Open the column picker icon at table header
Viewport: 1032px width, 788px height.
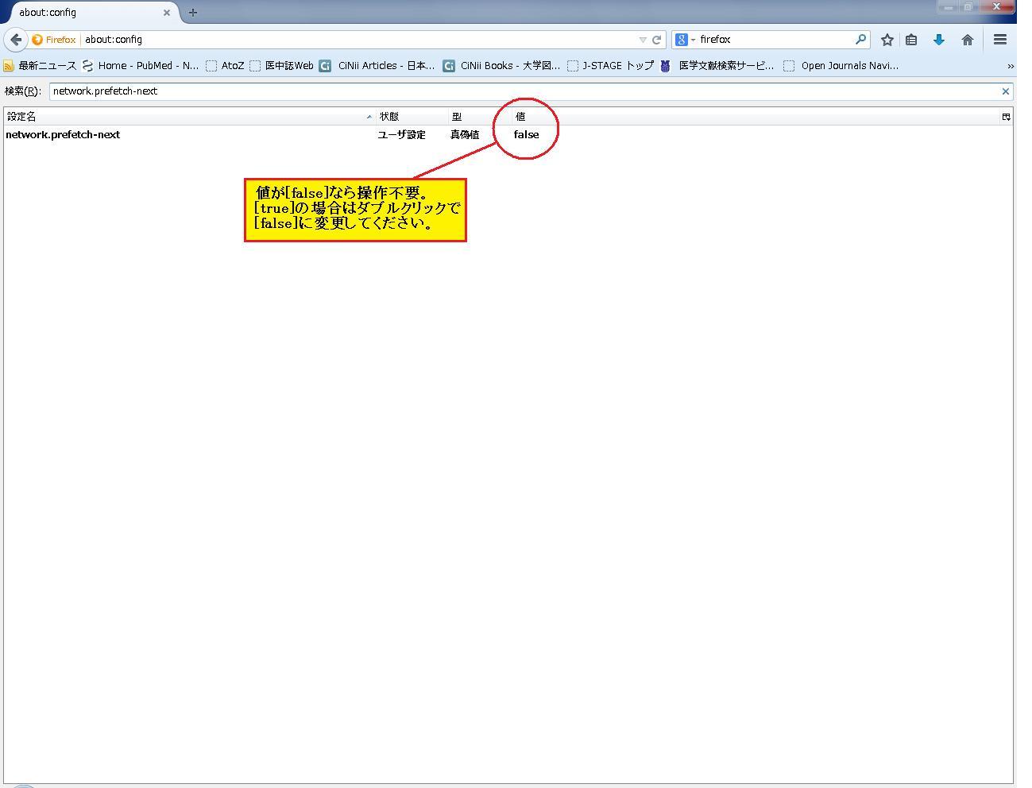[1006, 117]
